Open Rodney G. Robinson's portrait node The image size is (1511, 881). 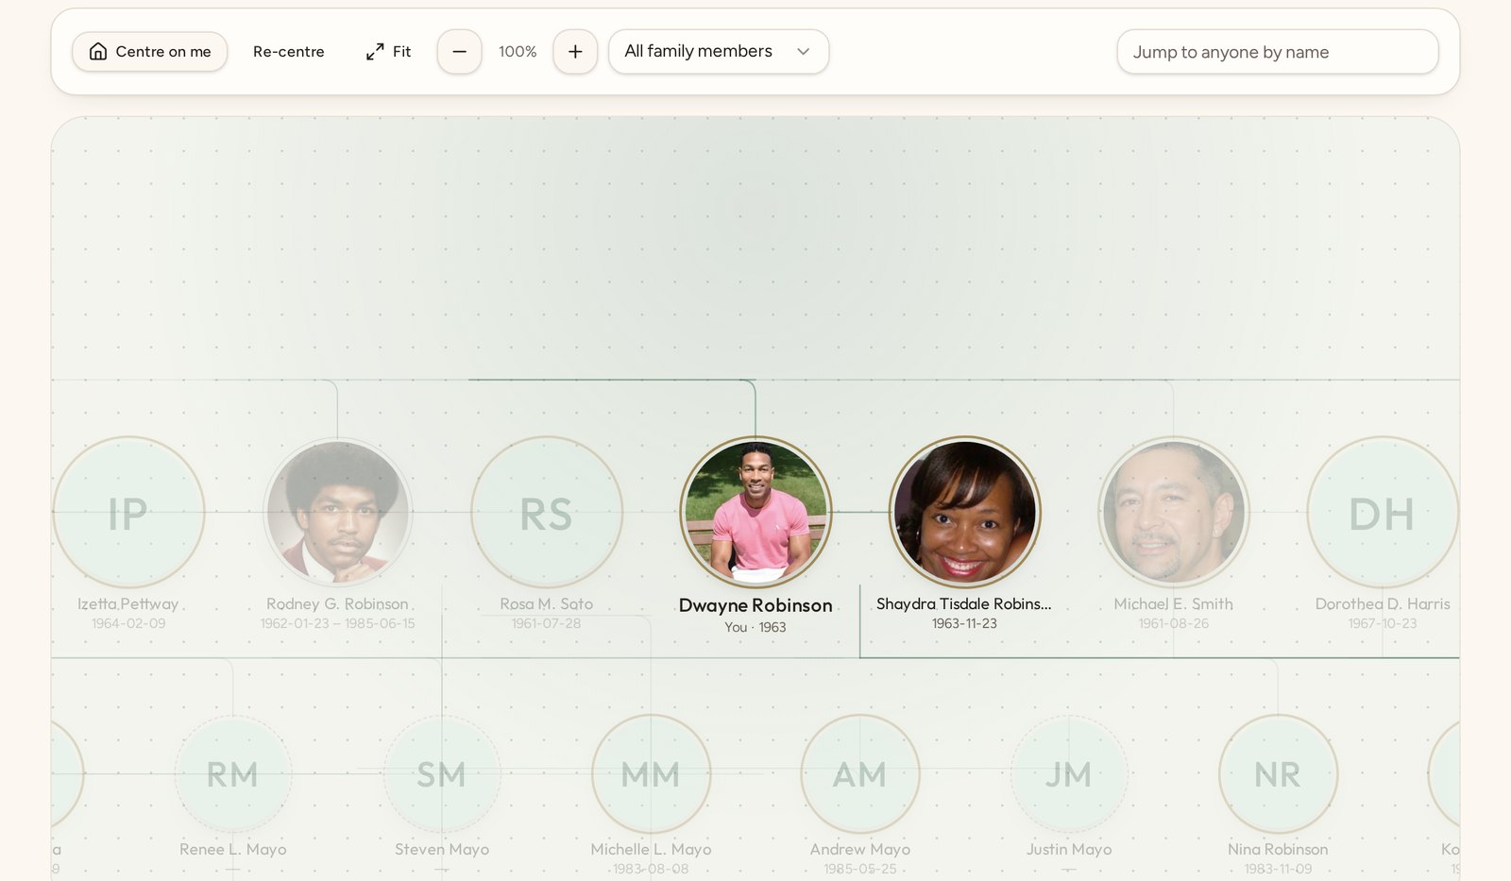[337, 512]
